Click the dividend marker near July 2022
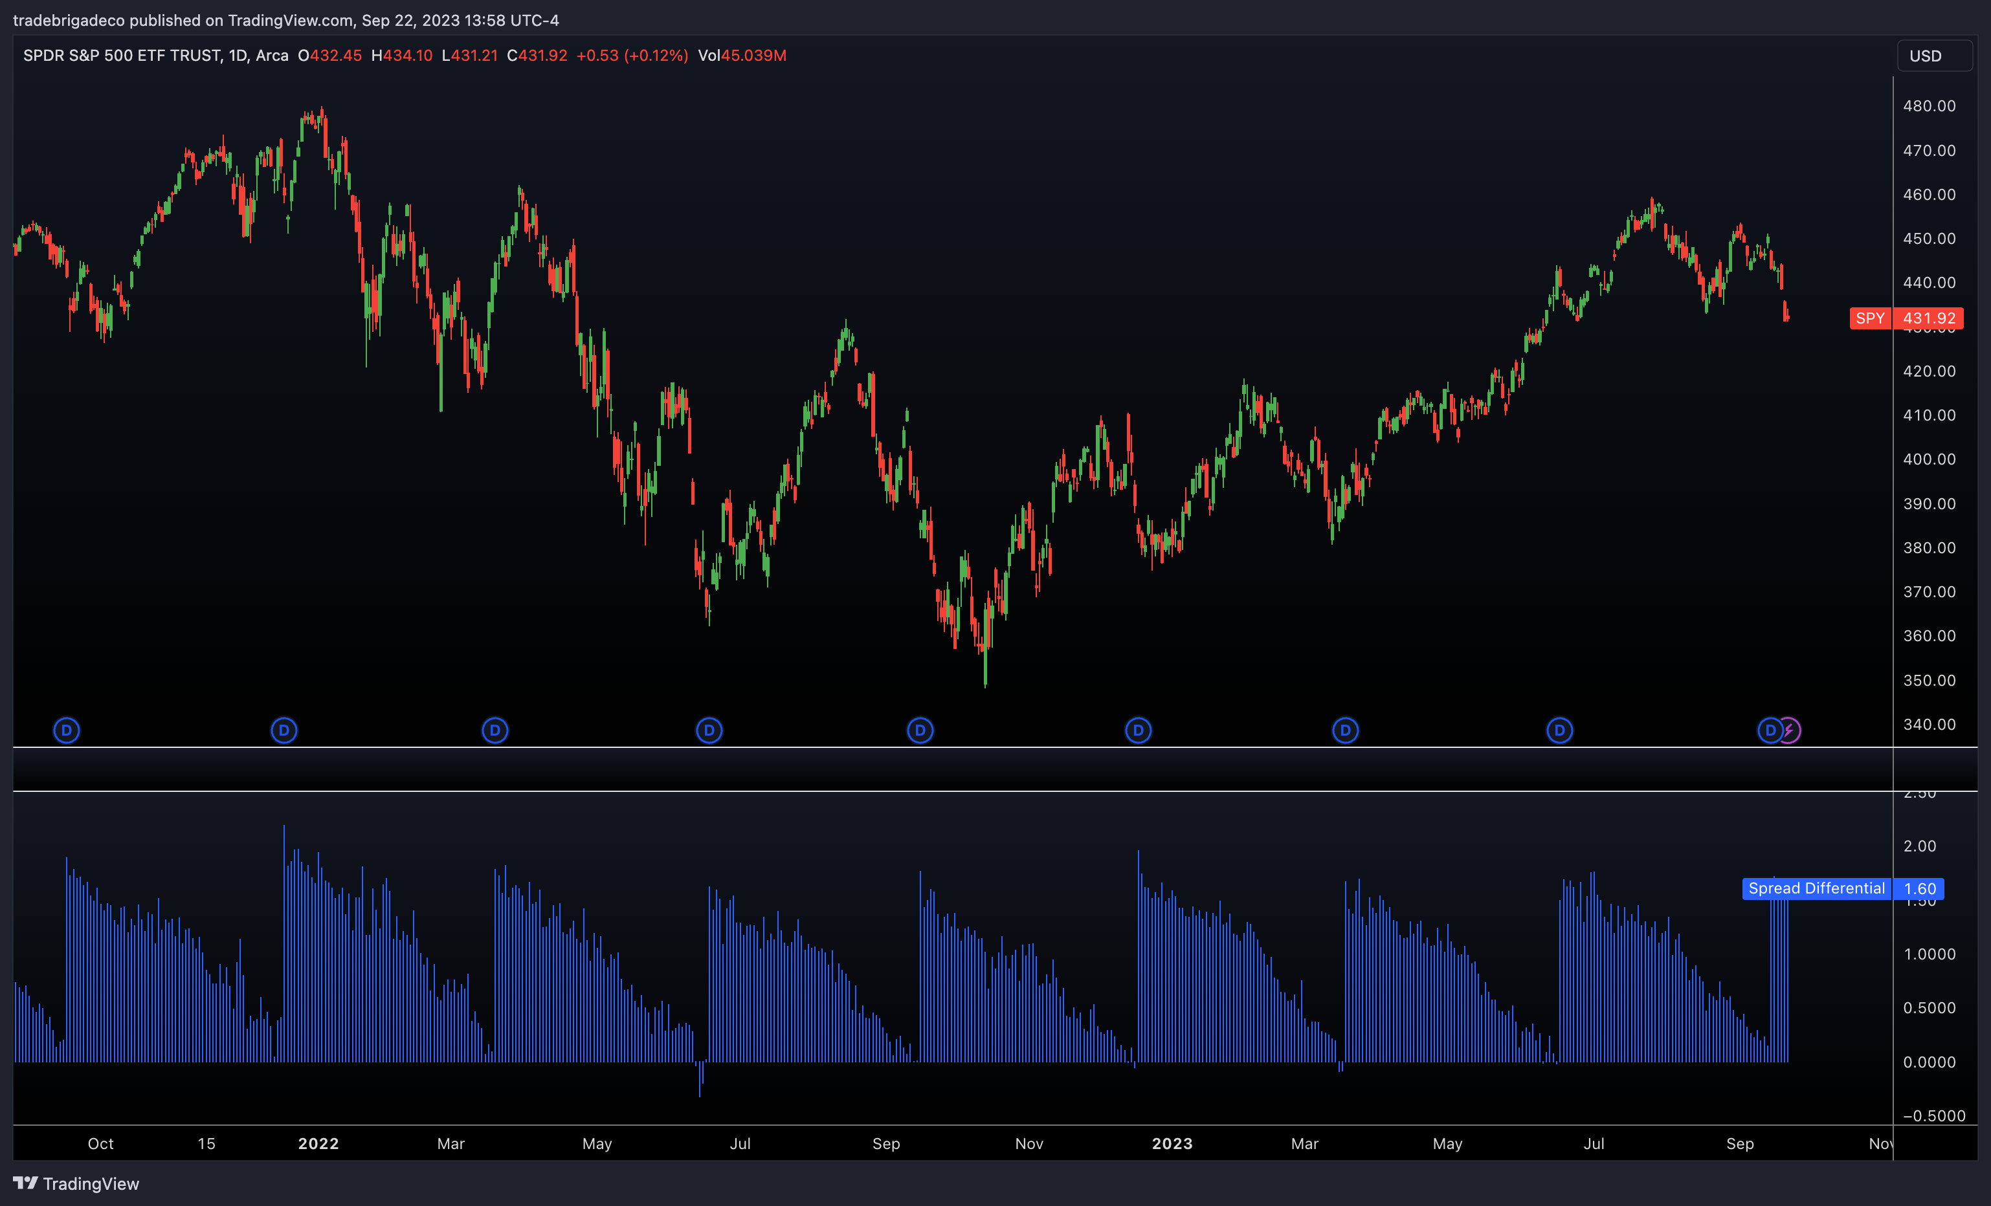 coord(709,730)
